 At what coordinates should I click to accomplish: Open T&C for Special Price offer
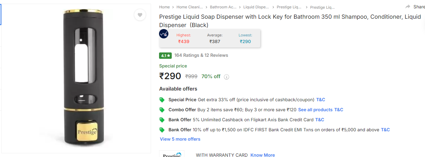pyautogui.click(x=321, y=100)
